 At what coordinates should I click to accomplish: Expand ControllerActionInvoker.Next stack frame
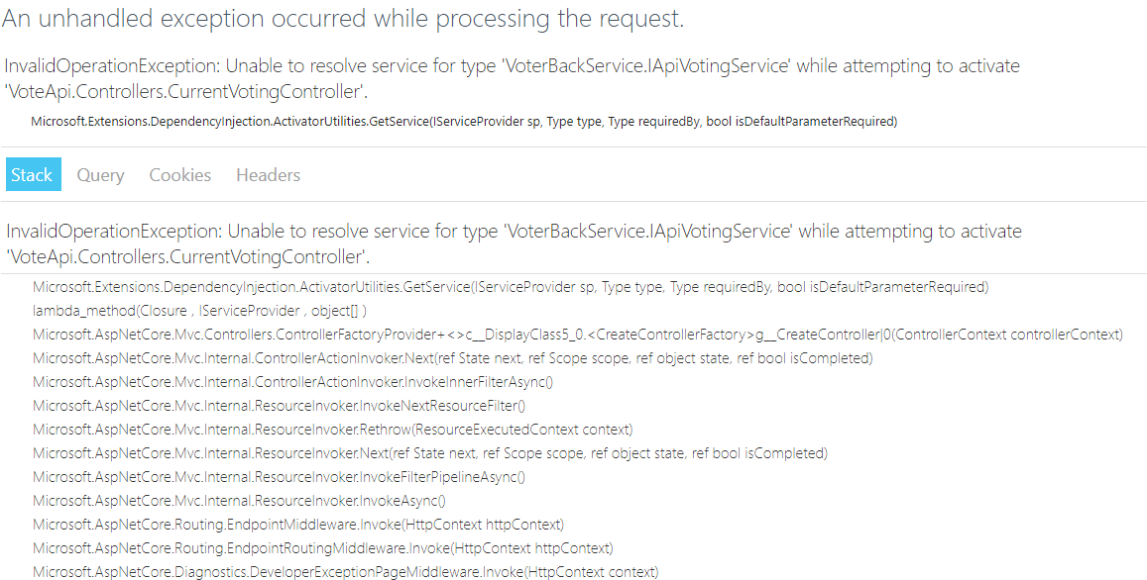453,358
